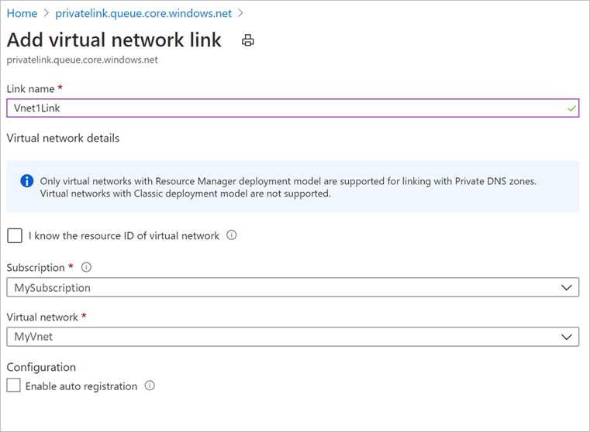
Task: Click the 'Configuration' section heading
Action: (x=41, y=367)
